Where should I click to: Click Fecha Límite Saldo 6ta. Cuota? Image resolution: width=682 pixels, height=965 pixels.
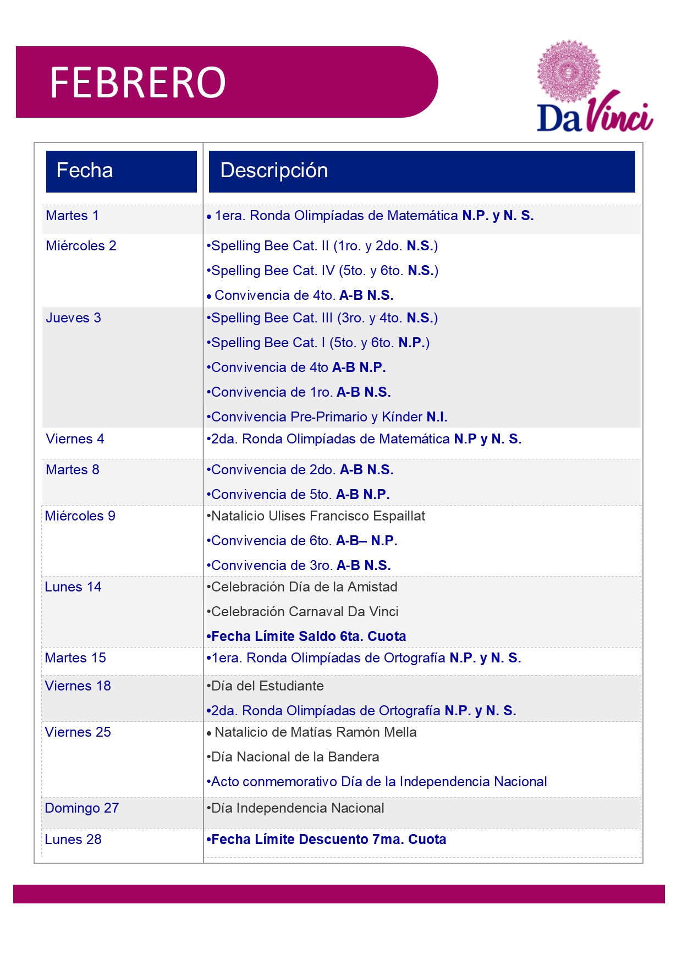tap(306, 637)
